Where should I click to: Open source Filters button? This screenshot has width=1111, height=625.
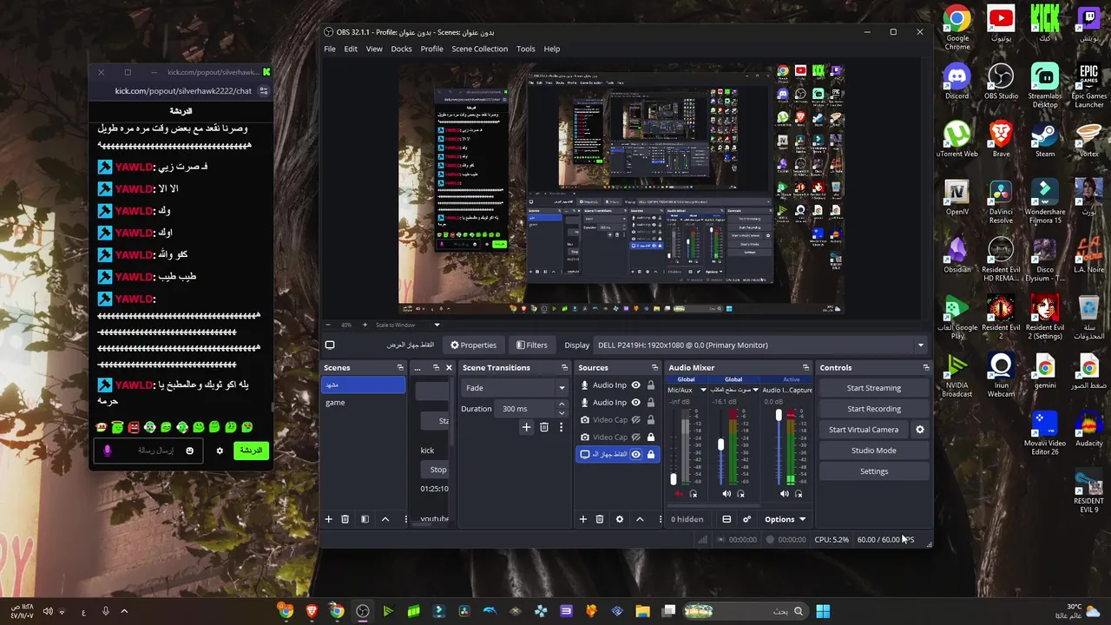tap(531, 345)
